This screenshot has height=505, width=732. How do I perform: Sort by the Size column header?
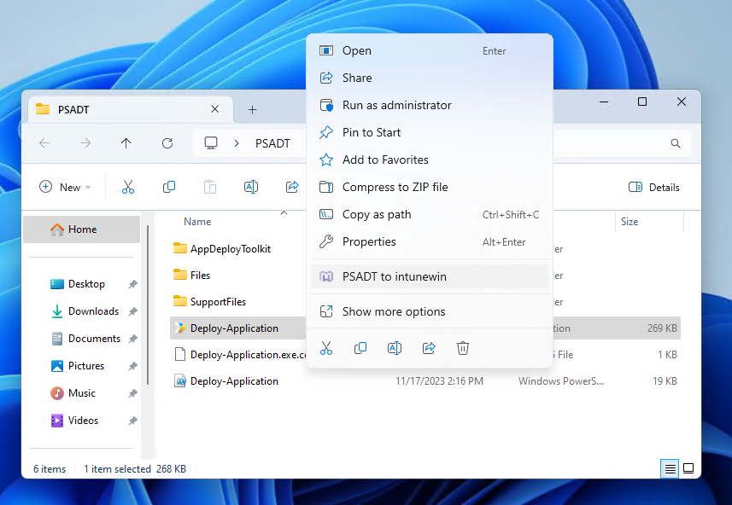(629, 222)
